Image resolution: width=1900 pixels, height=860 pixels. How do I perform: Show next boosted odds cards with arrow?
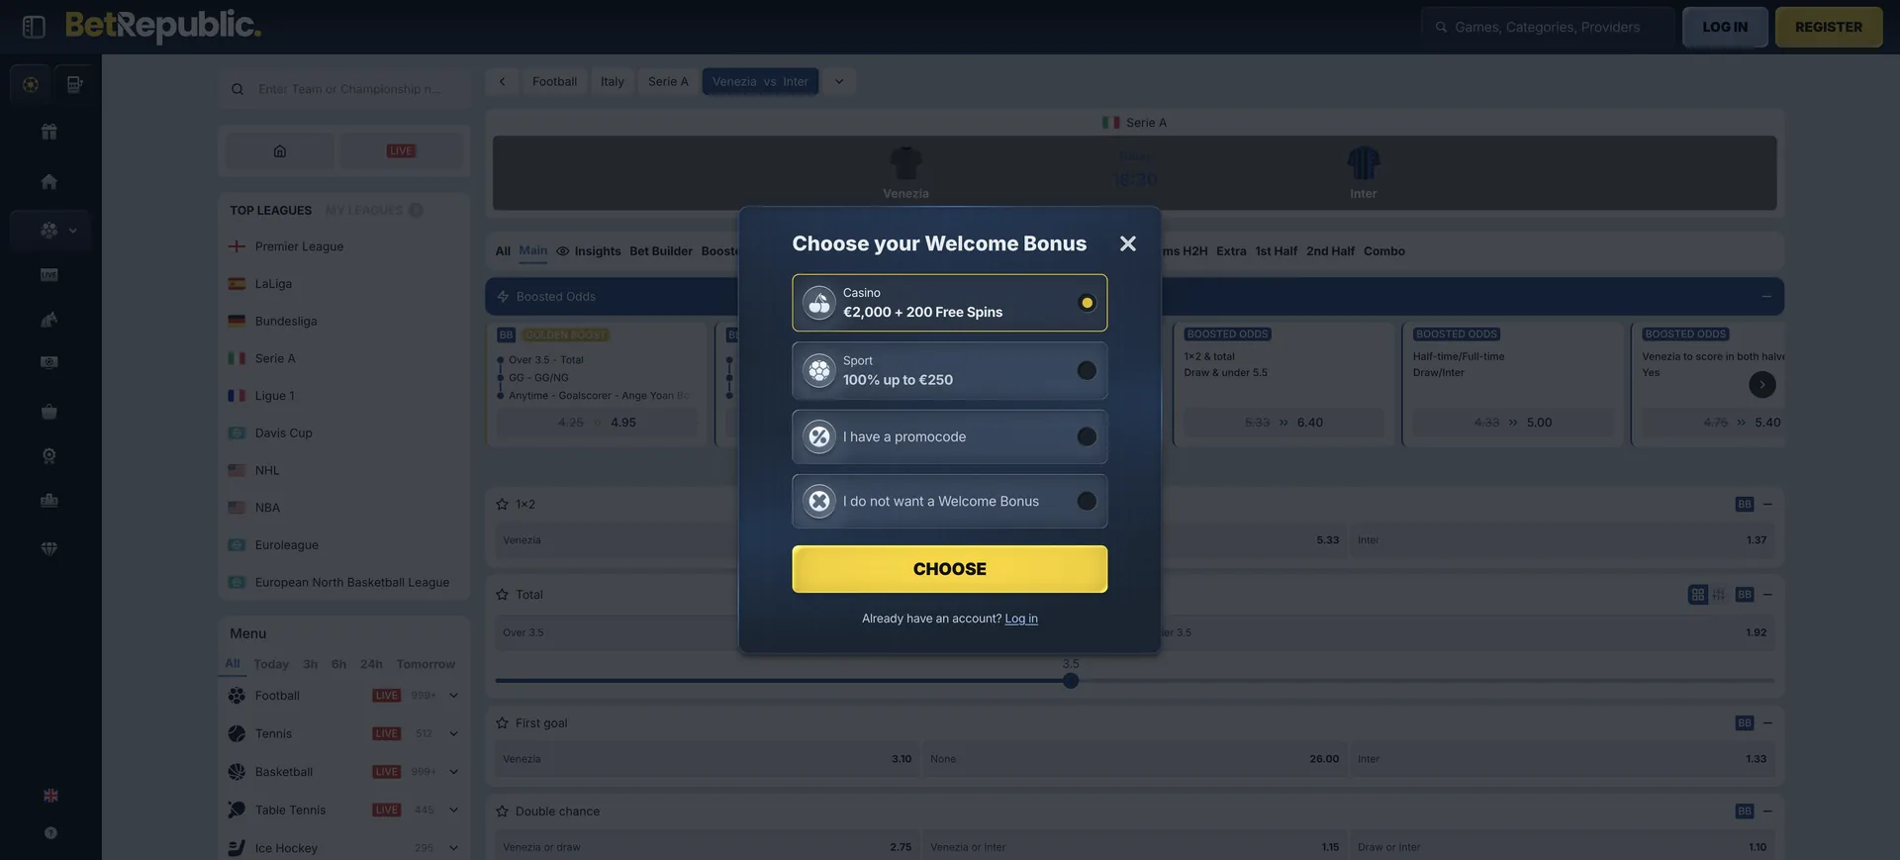pyautogui.click(x=1761, y=385)
